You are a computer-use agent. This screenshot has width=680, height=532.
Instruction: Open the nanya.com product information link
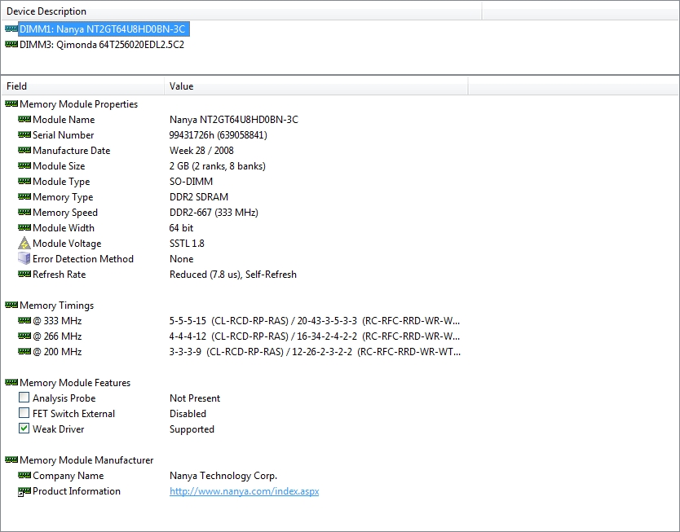[x=244, y=491]
